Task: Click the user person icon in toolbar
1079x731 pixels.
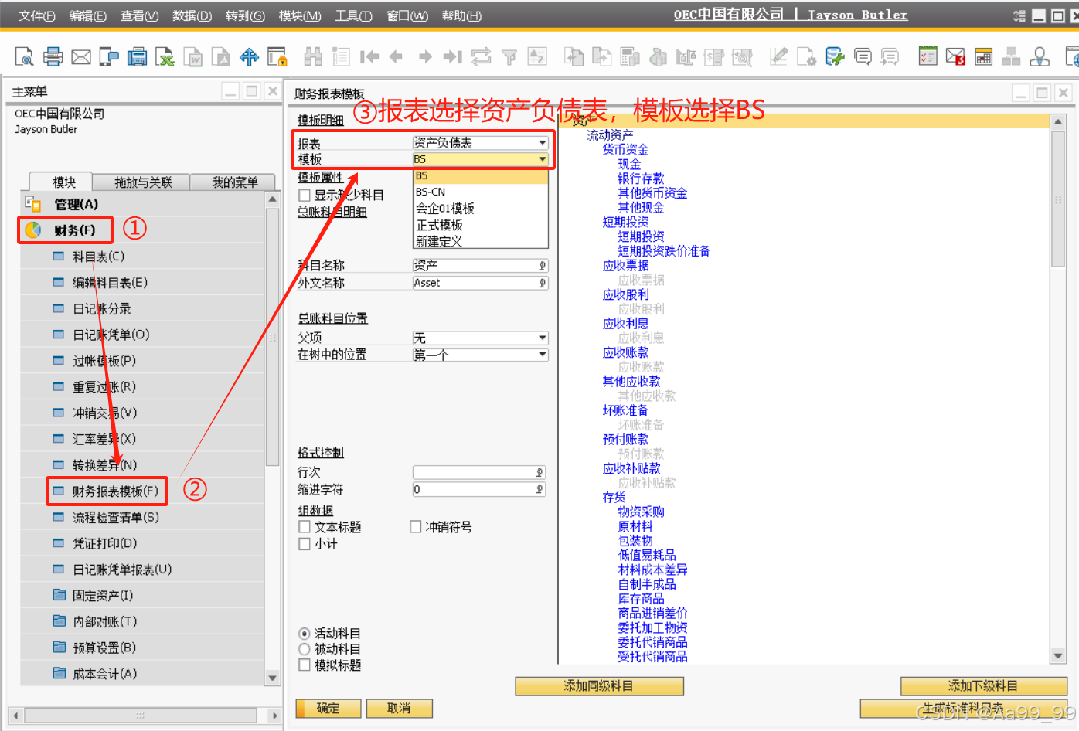Action: (x=1040, y=56)
